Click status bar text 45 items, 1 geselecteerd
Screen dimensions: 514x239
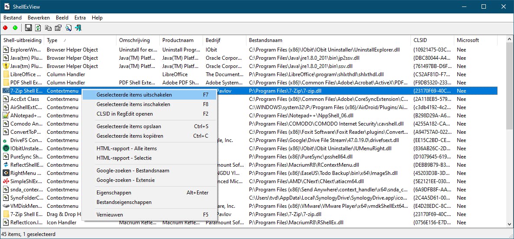click(29, 234)
